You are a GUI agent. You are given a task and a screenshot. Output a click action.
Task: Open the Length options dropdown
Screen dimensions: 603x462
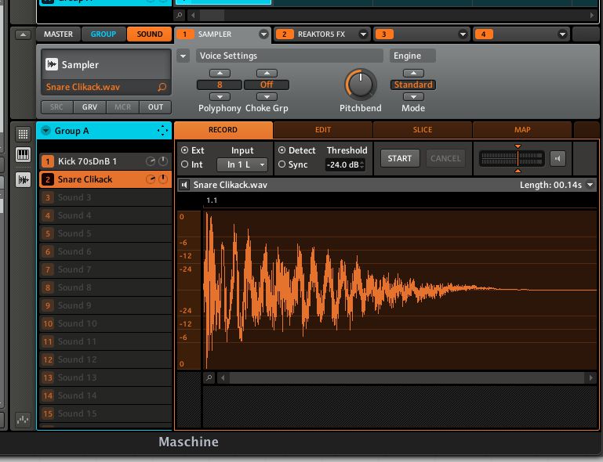tap(590, 185)
